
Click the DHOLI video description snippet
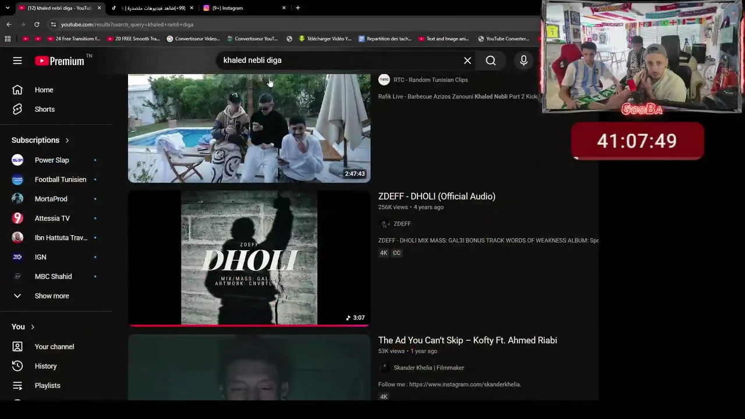[x=488, y=240]
